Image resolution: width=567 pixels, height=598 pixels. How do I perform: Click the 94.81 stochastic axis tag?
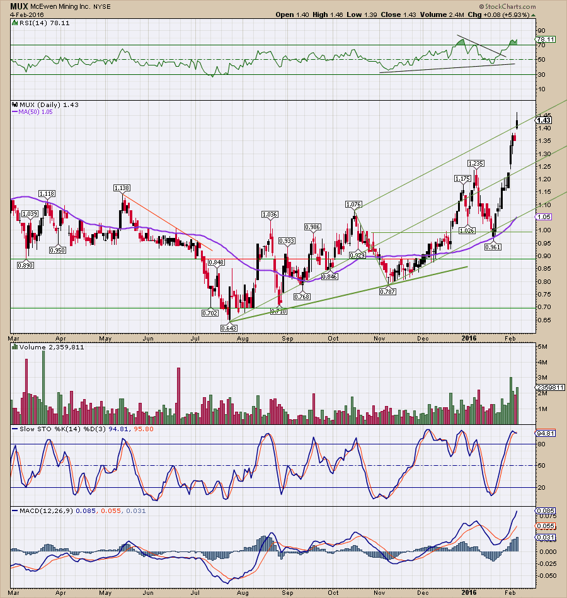545,433
